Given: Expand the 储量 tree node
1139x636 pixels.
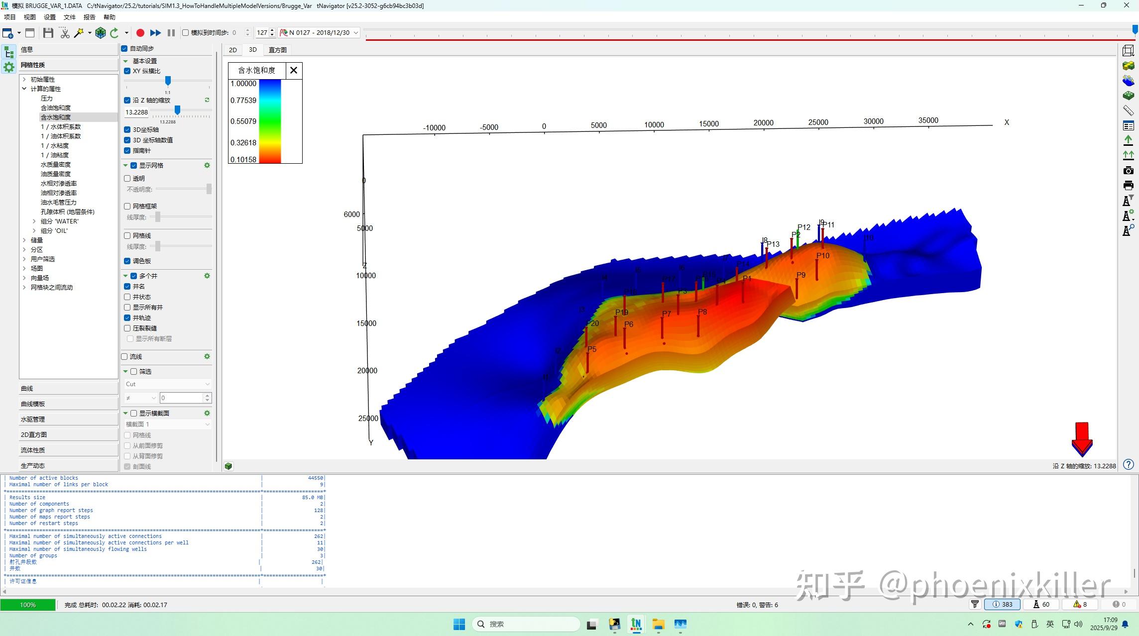Looking at the screenshot, I should pyautogui.click(x=24, y=240).
